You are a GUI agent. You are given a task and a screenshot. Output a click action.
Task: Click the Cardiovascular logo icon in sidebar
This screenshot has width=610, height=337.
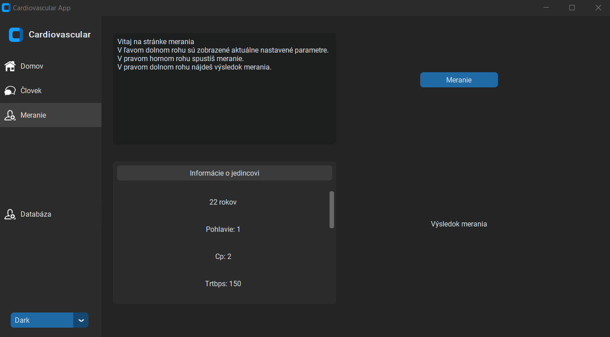16,35
